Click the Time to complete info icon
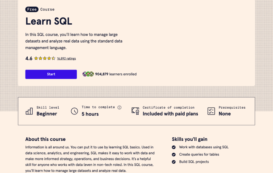This screenshot has width=273, height=173. coord(119,108)
